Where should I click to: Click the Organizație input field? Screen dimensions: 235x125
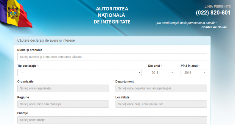[63, 88]
